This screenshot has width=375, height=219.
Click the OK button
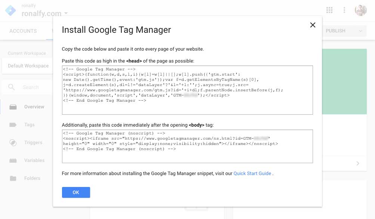76,192
